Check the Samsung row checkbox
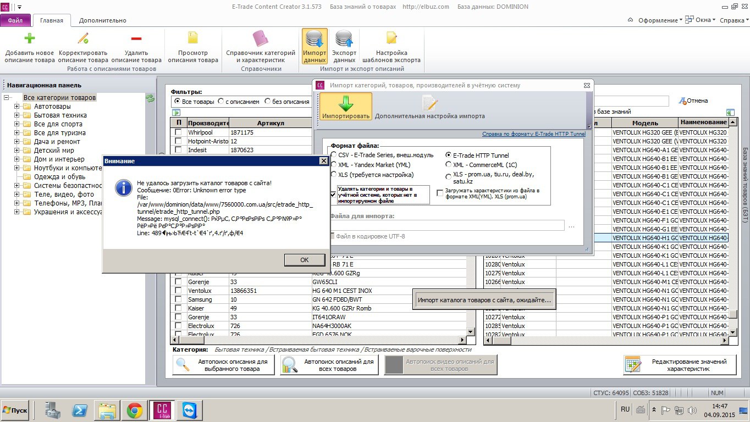The width and height of the screenshot is (750, 422). tap(178, 299)
